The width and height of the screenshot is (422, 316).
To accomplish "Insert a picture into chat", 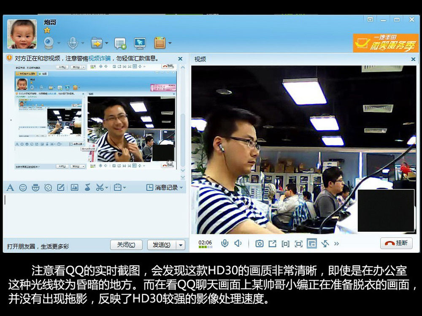I will (x=74, y=187).
